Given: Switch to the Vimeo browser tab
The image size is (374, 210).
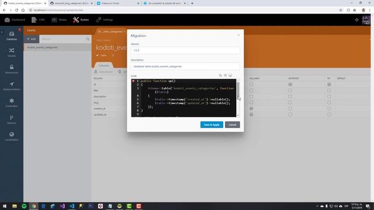Looking at the screenshot, I should coord(118,3).
